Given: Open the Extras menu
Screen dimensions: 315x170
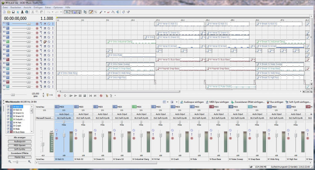Looking at the screenshot, I should (48, 8).
